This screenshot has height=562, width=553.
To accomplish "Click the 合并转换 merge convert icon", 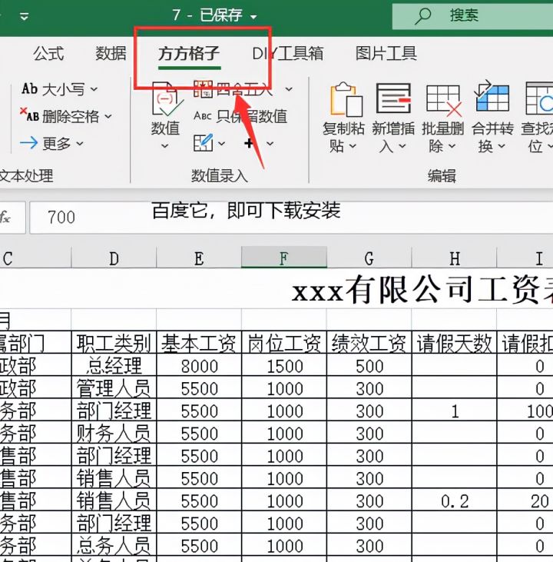I will point(492,96).
